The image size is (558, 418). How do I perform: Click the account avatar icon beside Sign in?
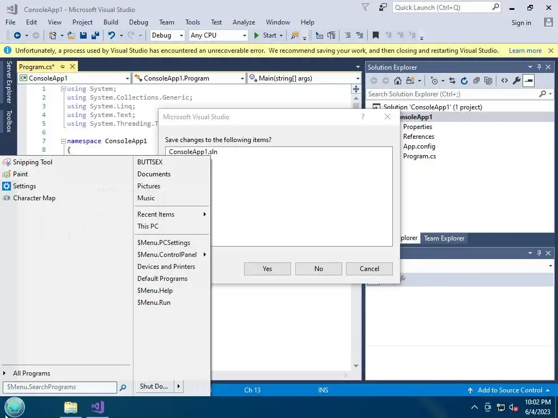(x=548, y=22)
